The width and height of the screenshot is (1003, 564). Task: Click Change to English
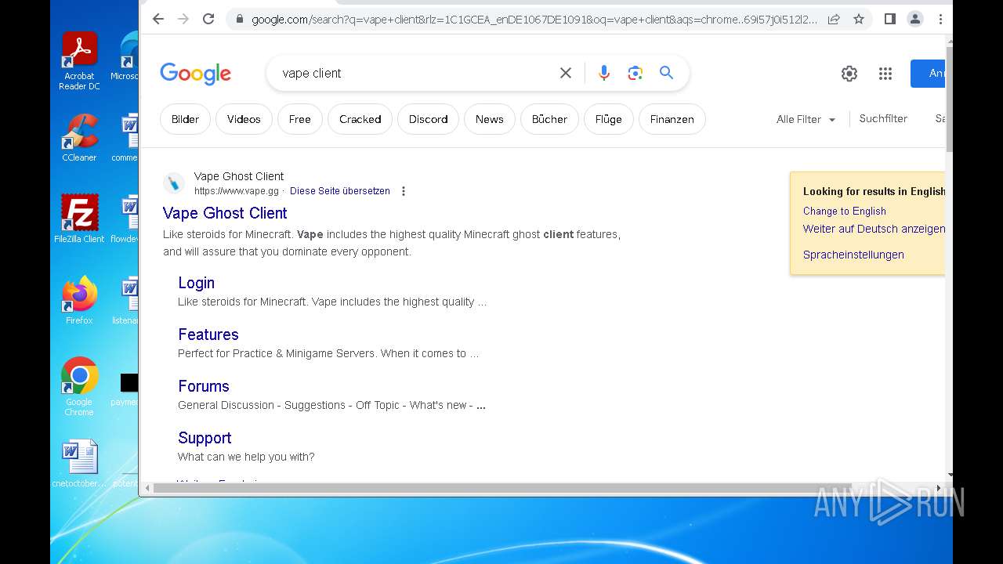(x=845, y=211)
